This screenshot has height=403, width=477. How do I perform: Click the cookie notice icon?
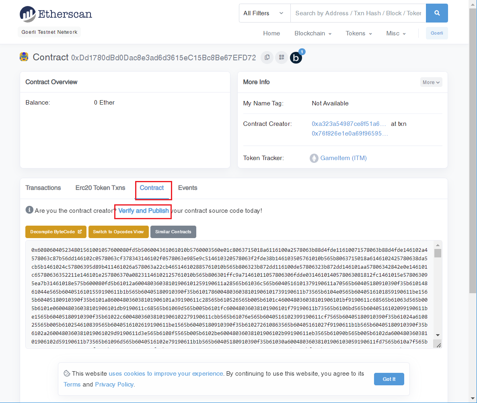pos(67,374)
